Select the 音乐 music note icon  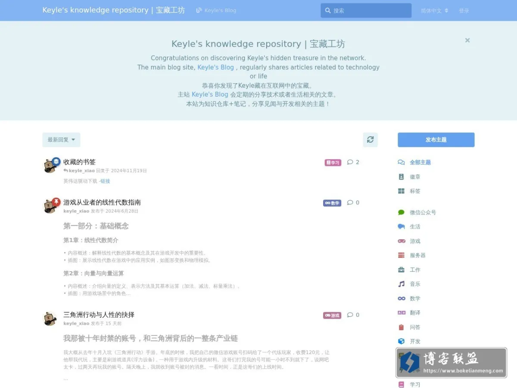click(x=401, y=284)
